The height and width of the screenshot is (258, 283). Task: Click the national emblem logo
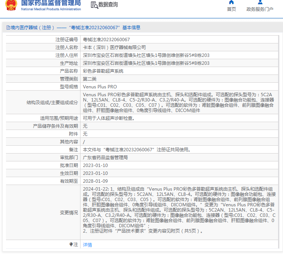tap(11, 5)
